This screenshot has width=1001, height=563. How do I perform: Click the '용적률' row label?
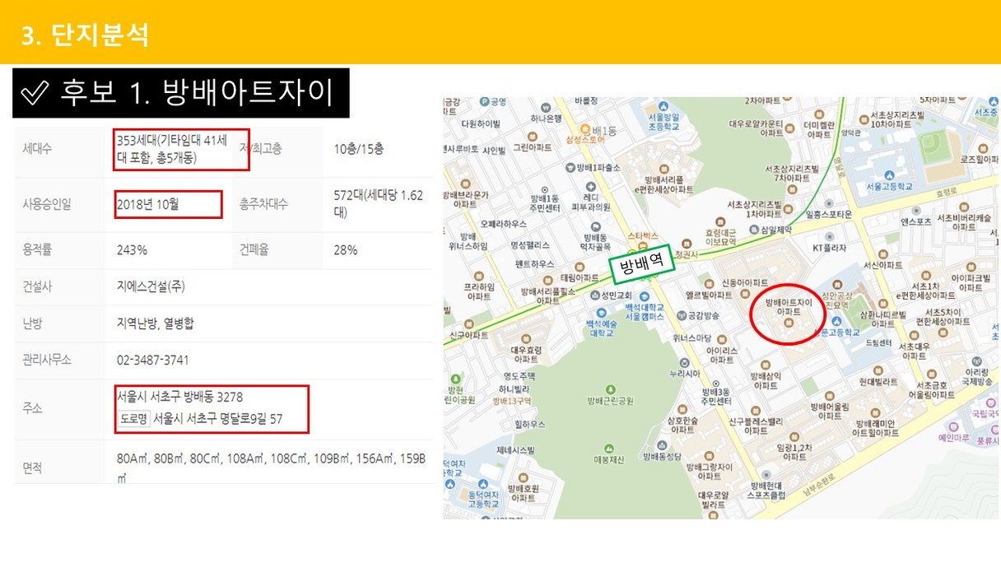(38, 250)
